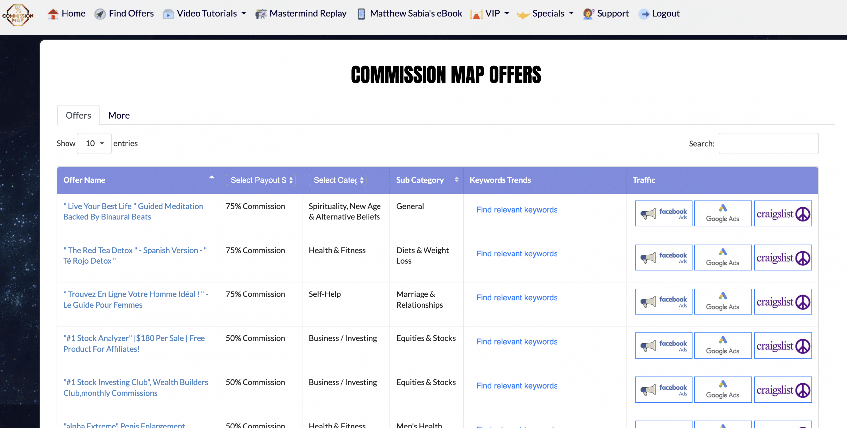Viewport: 847px width, 428px height.
Task: Expand the Specials dropdown arrow
Action: pyautogui.click(x=571, y=14)
